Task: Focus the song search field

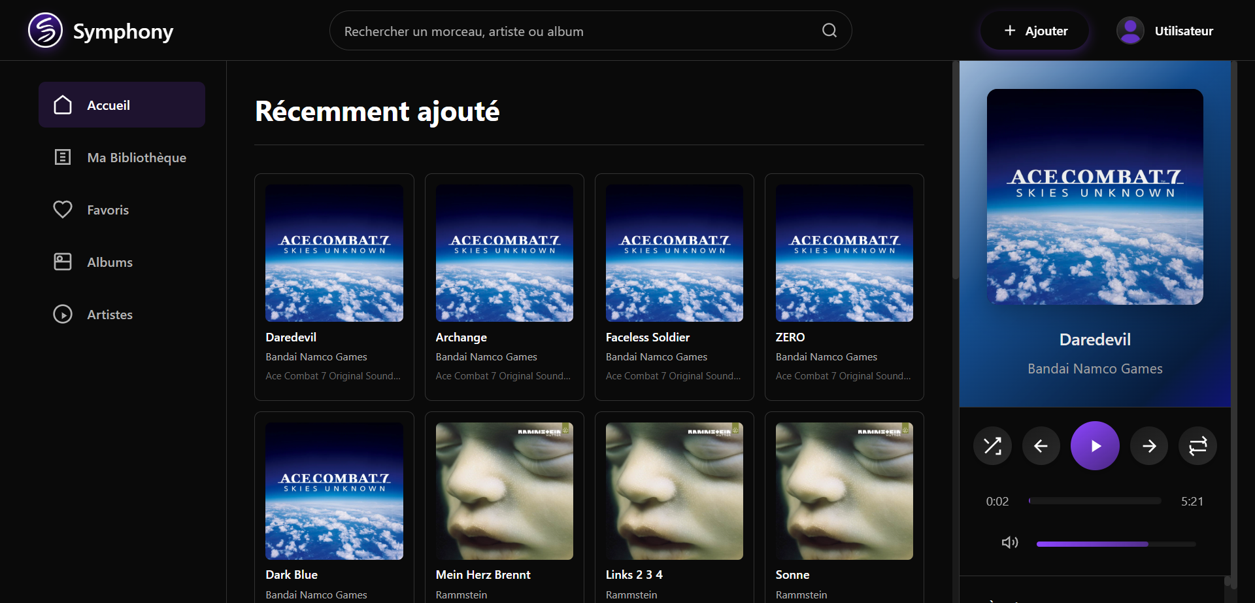Action: (575, 31)
